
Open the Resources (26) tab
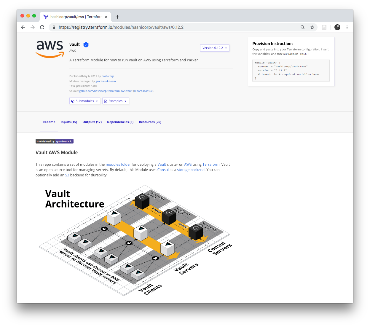(x=150, y=122)
